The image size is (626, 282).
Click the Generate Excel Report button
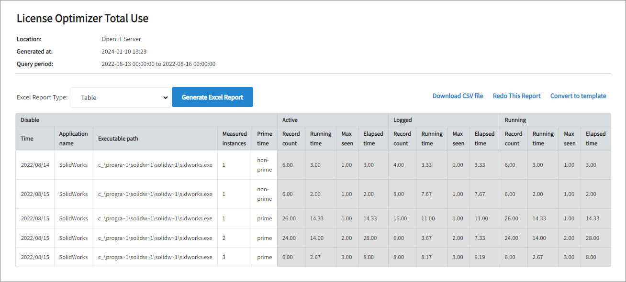[212, 97]
